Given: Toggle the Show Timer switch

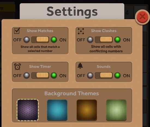Looking at the screenshot, I should 40,76.
